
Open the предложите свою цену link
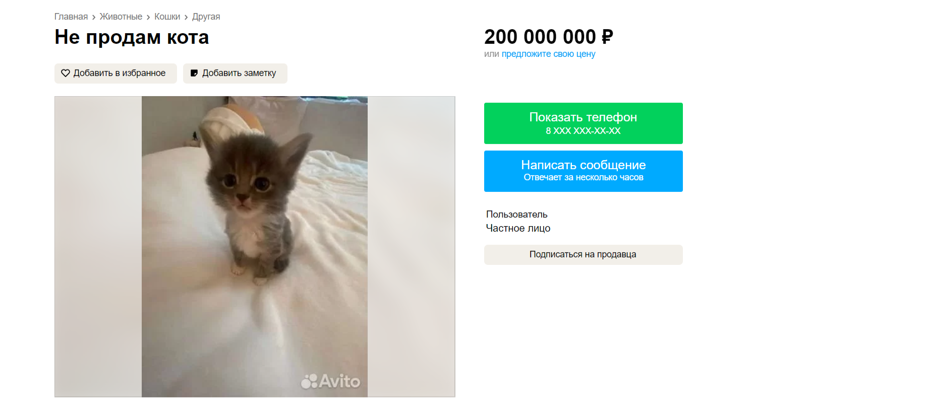548,54
